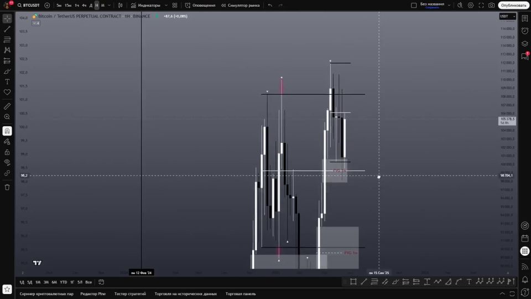This screenshot has height=299, width=531.
Task: Select the highlighted Н weekly timeframe
Action: coord(96,6)
